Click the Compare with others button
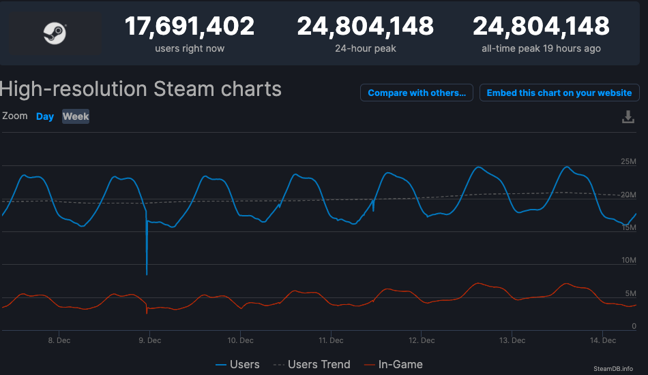Screen dimensions: 648x375 coord(416,93)
